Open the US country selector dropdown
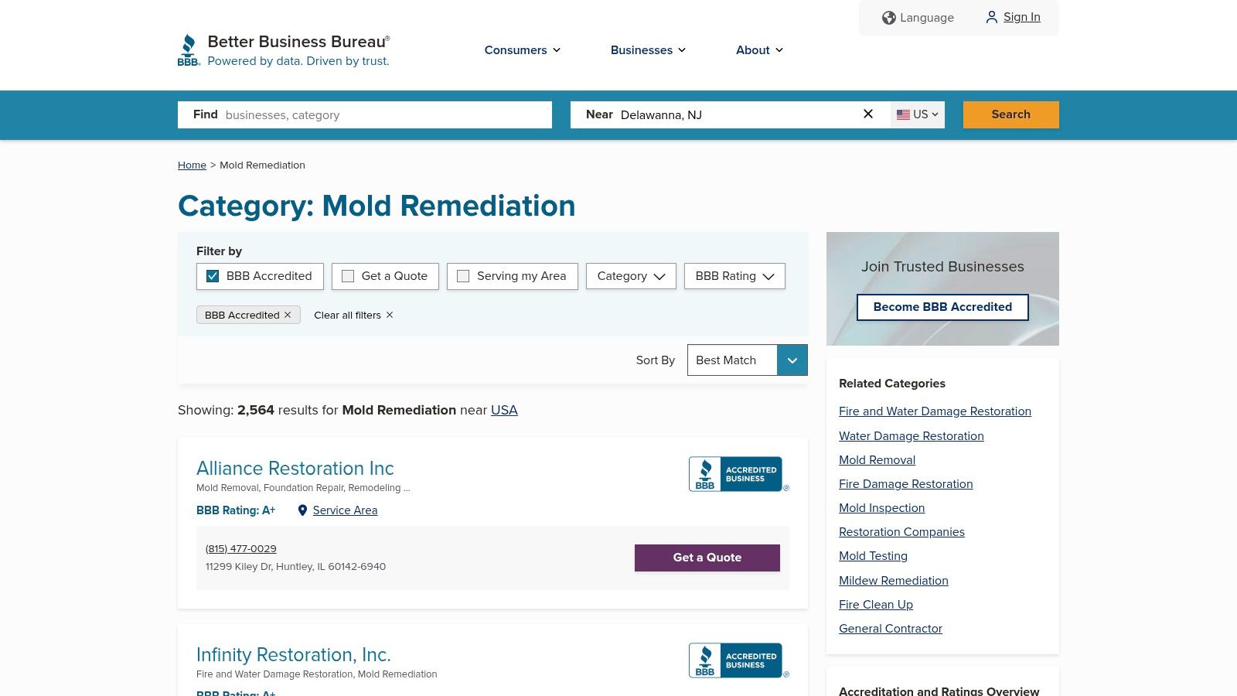1237x696 pixels. 918,114
